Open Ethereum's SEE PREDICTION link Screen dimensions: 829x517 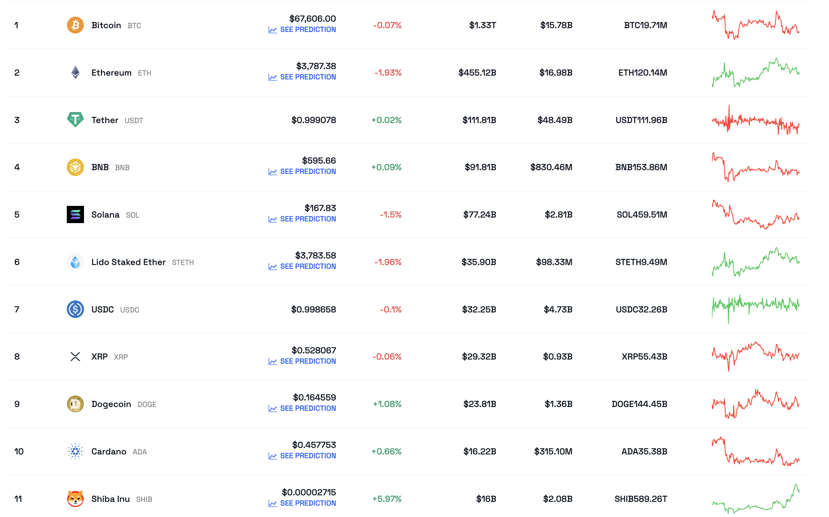(x=307, y=77)
